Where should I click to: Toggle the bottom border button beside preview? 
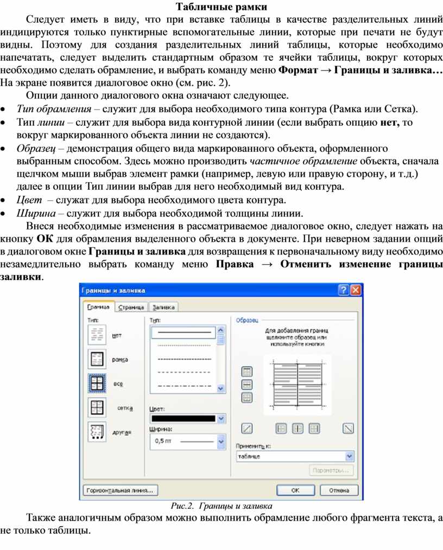pyautogui.click(x=247, y=398)
